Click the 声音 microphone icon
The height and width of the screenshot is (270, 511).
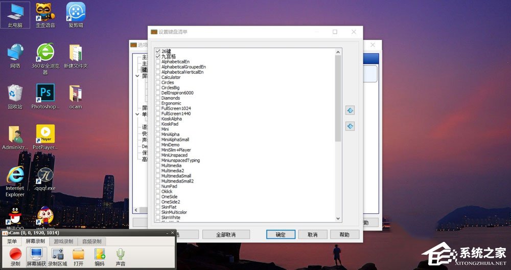tap(120, 254)
